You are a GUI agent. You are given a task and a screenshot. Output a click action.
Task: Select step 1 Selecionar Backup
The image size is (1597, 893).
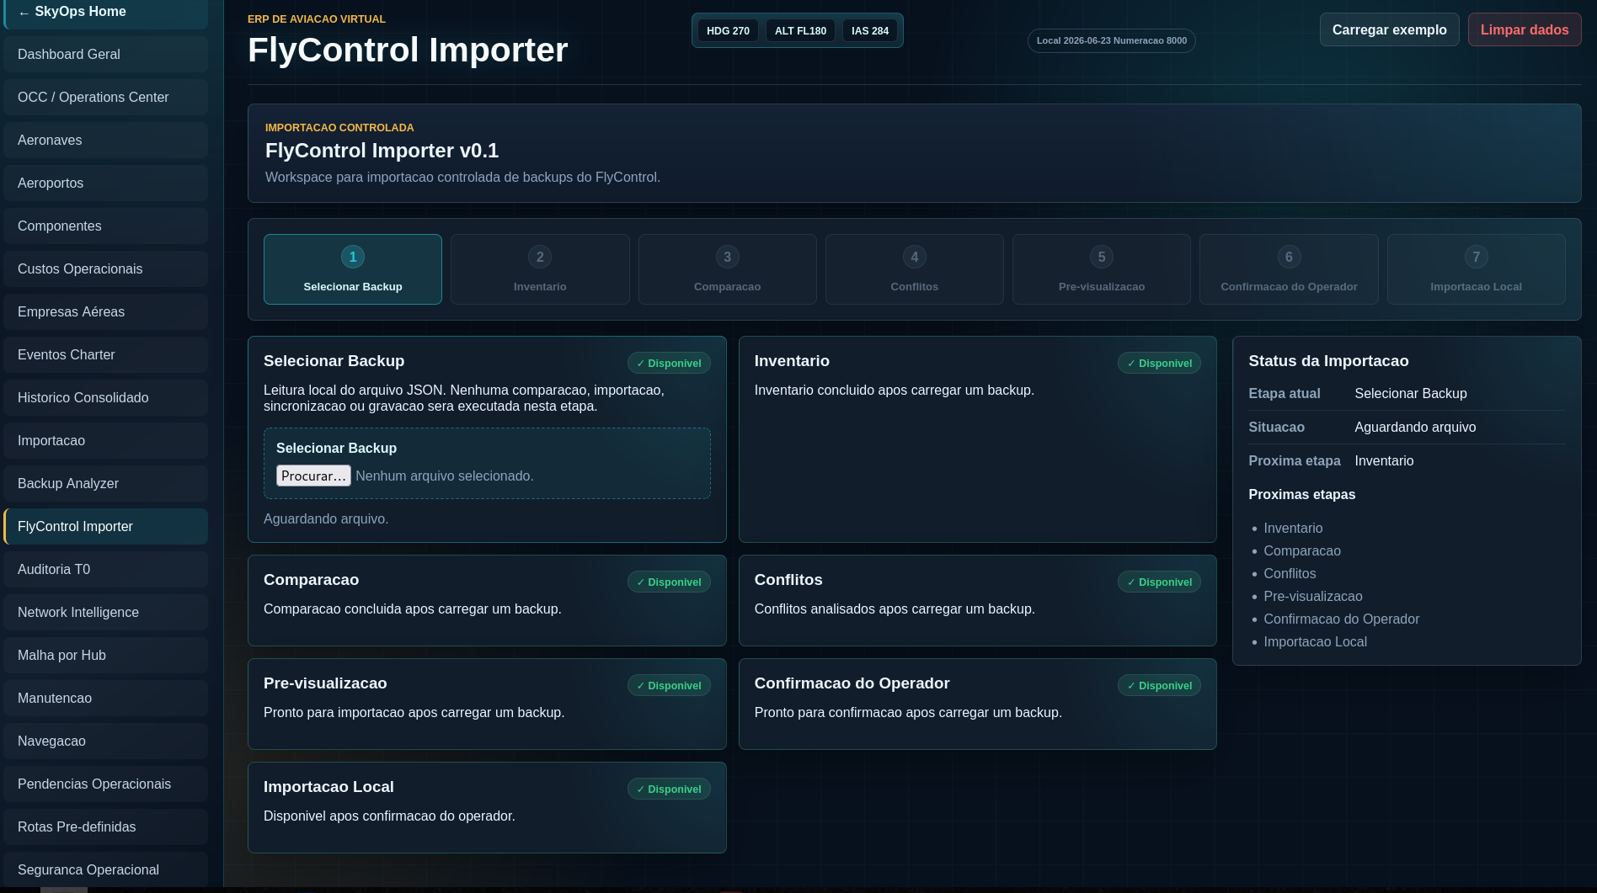point(353,269)
